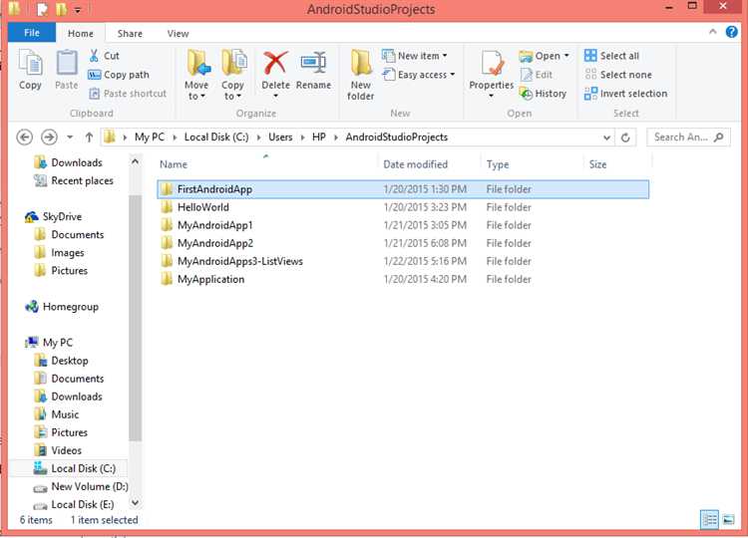Open Videos under My PC

click(x=58, y=450)
